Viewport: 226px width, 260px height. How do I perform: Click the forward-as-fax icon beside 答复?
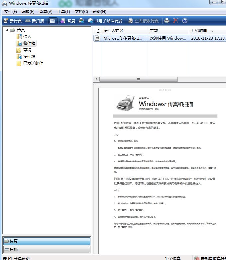coord(81,21)
